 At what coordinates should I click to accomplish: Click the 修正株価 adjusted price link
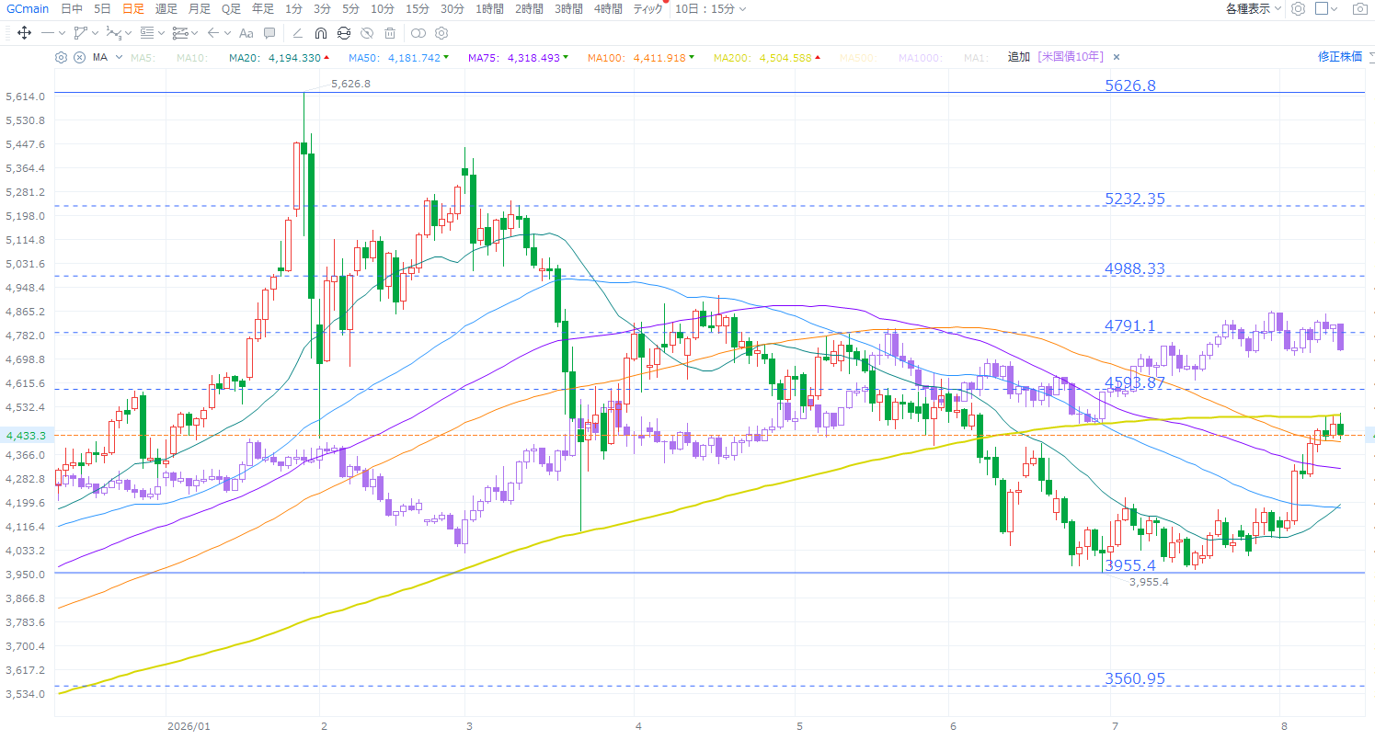click(x=1339, y=57)
